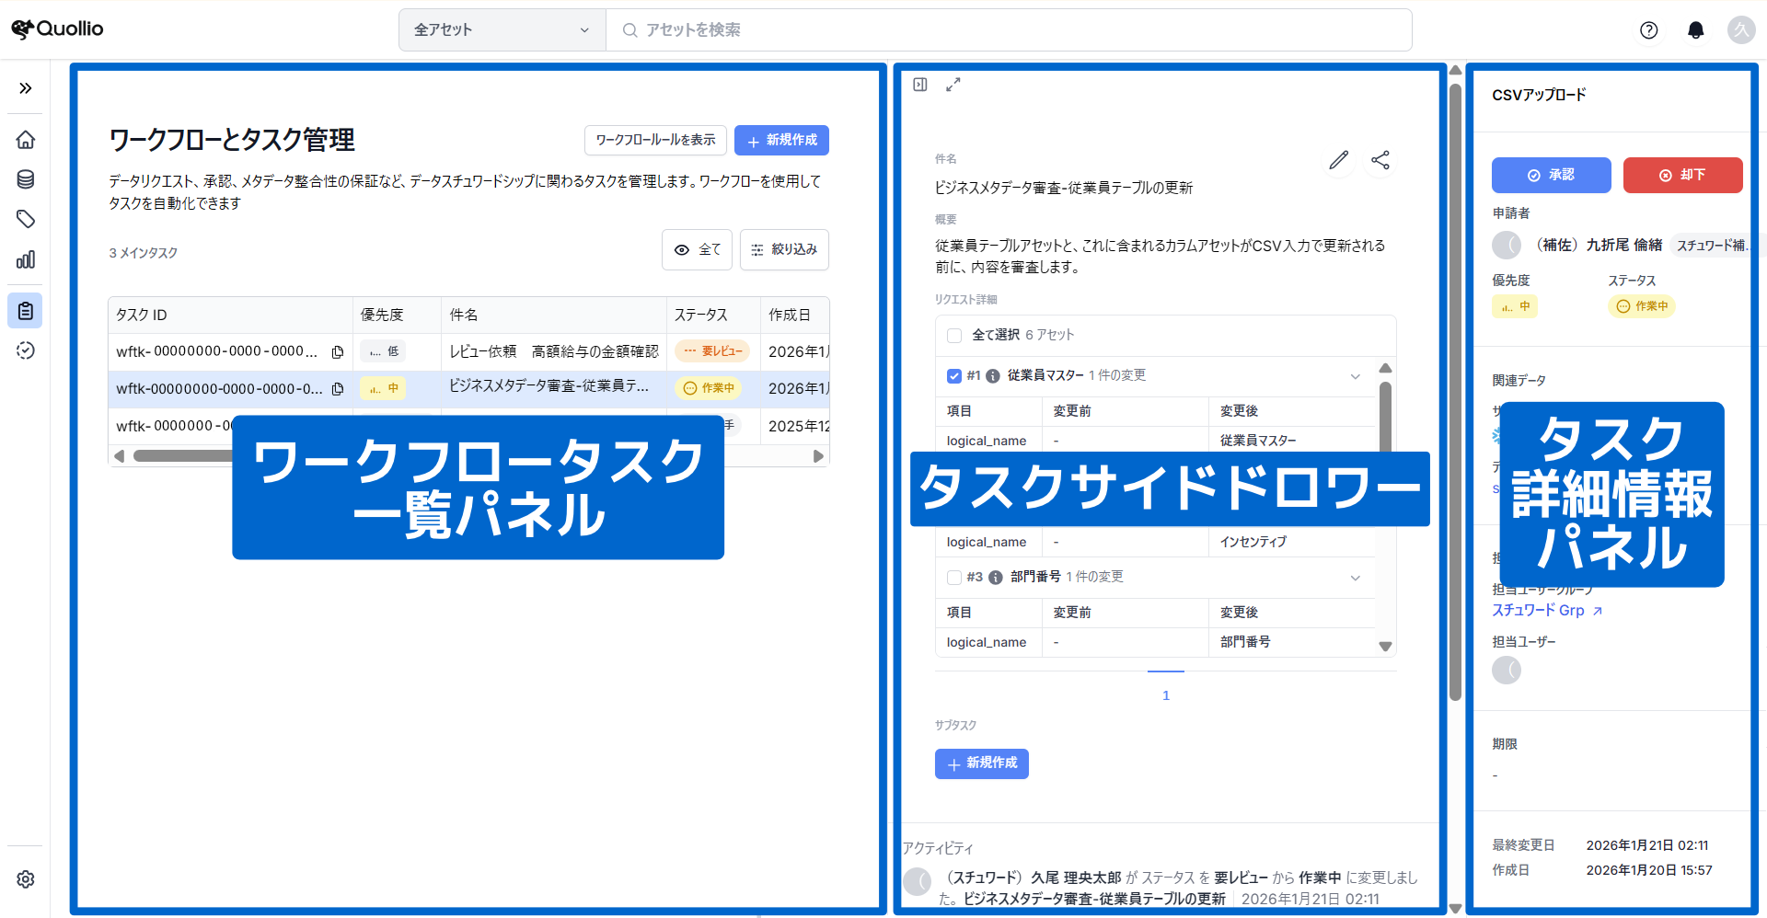Click the Quollio logo
This screenshot has height=918, width=1767.
[x=57, y=29]
